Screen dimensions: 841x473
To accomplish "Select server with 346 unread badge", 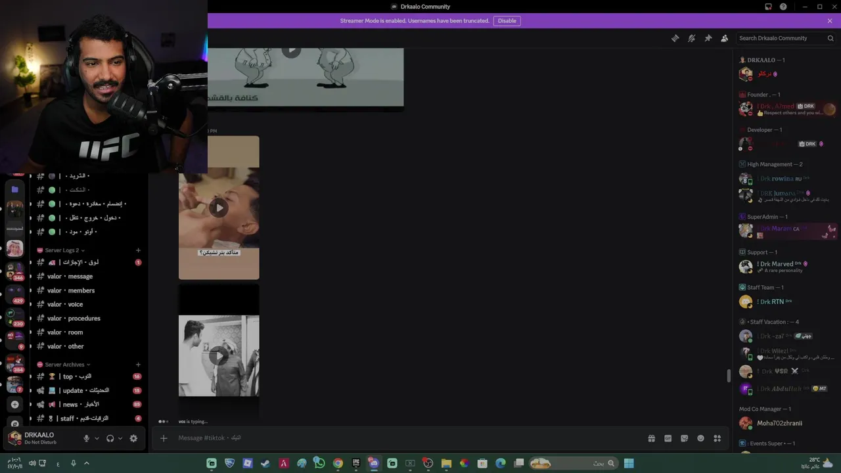I will click(x=14, y=271).
